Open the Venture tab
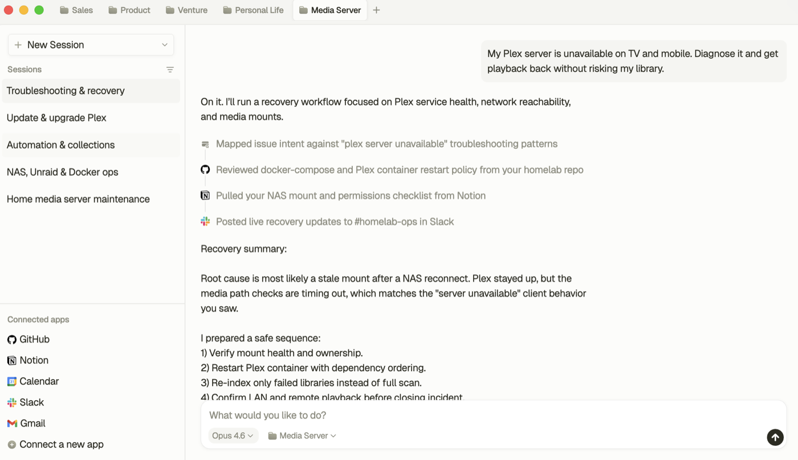 [187, 10]
